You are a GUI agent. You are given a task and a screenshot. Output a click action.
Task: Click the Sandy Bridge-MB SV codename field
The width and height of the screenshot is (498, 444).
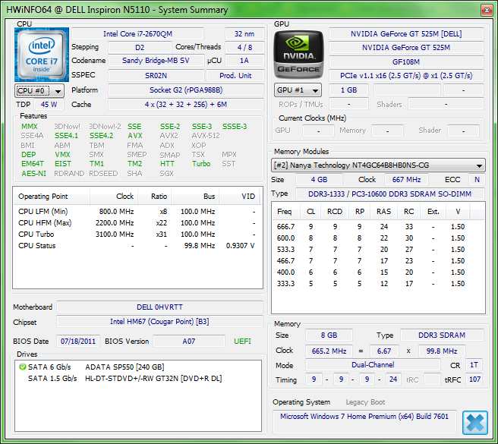(156, 61)
